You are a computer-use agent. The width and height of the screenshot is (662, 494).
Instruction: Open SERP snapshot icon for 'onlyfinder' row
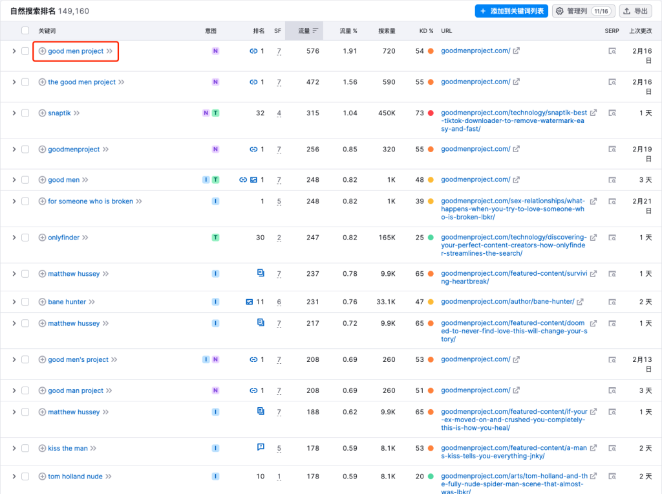tap(612, 237)
